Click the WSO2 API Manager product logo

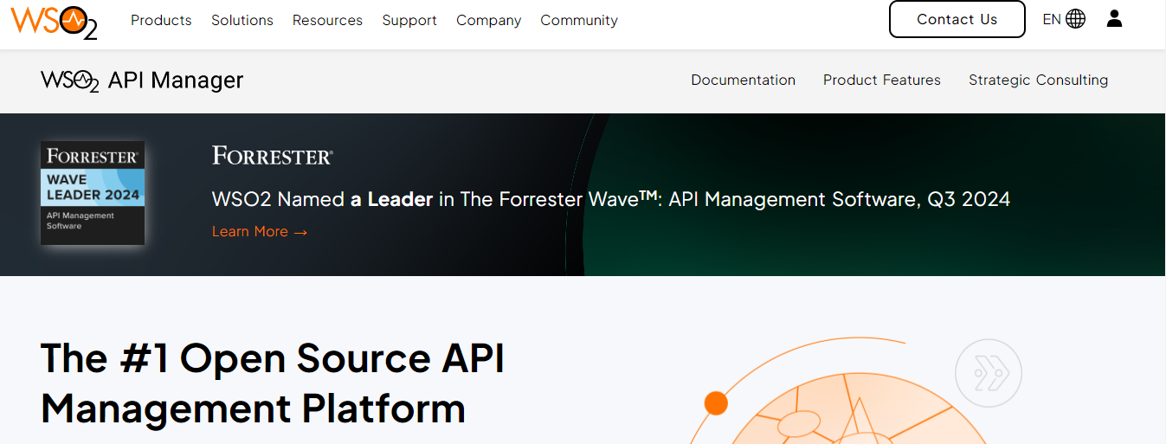(142, 80)
